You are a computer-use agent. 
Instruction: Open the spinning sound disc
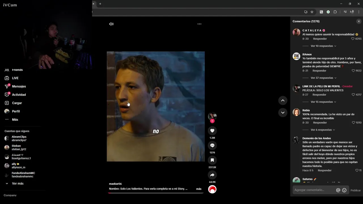[x=212, y=189]
